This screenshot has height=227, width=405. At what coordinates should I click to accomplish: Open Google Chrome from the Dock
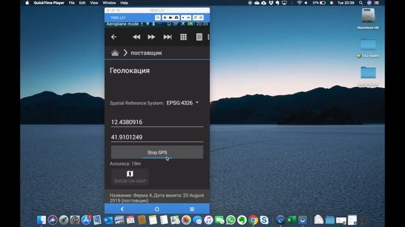tap(253, 220)
